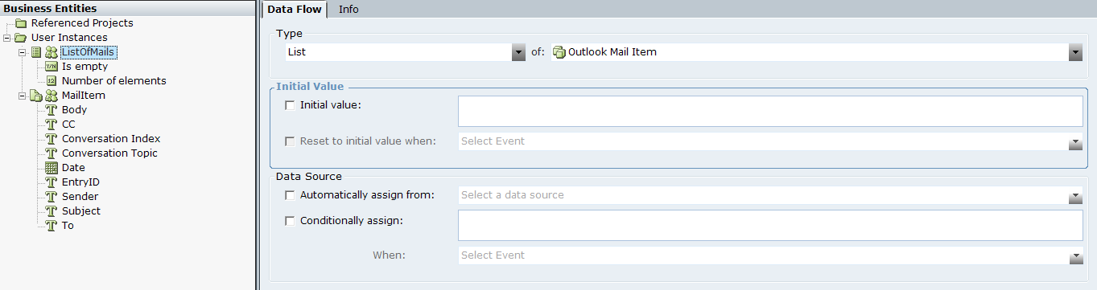Screen dimensions: 1097x290
Task: Switch to the Info tab
Action: tap(348, 9)
